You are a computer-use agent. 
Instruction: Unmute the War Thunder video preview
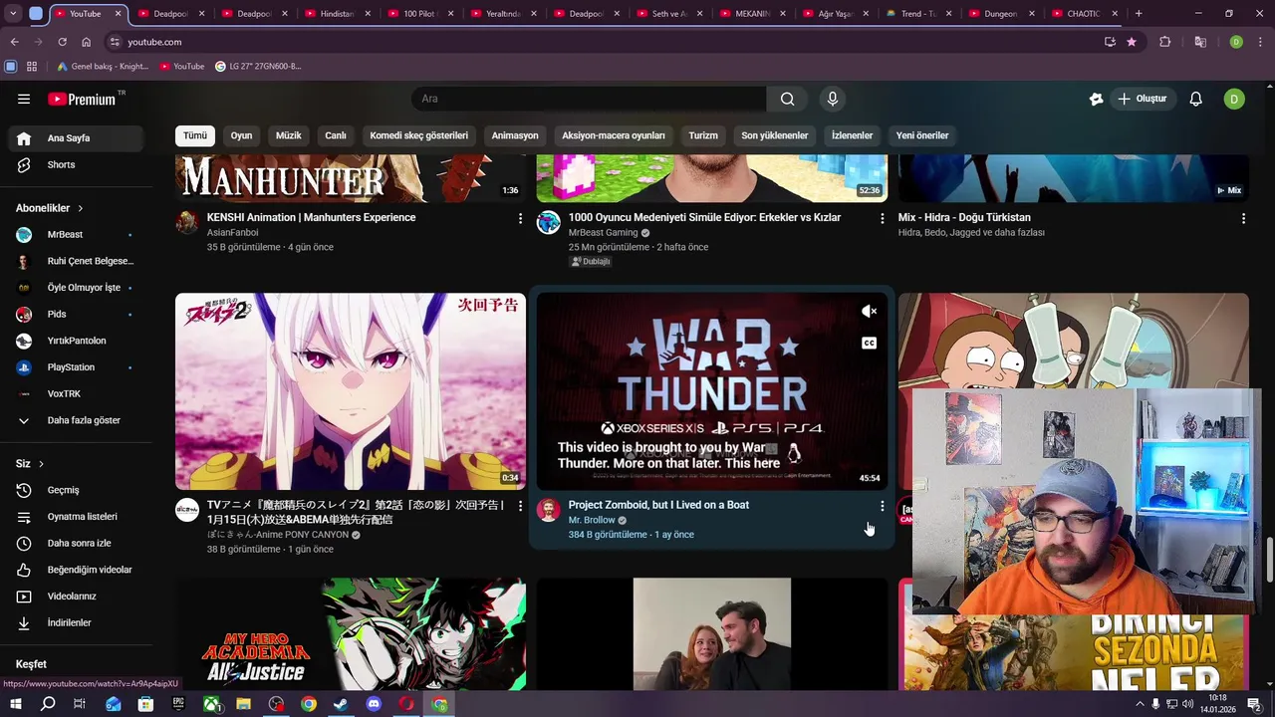tap(869, 312)
